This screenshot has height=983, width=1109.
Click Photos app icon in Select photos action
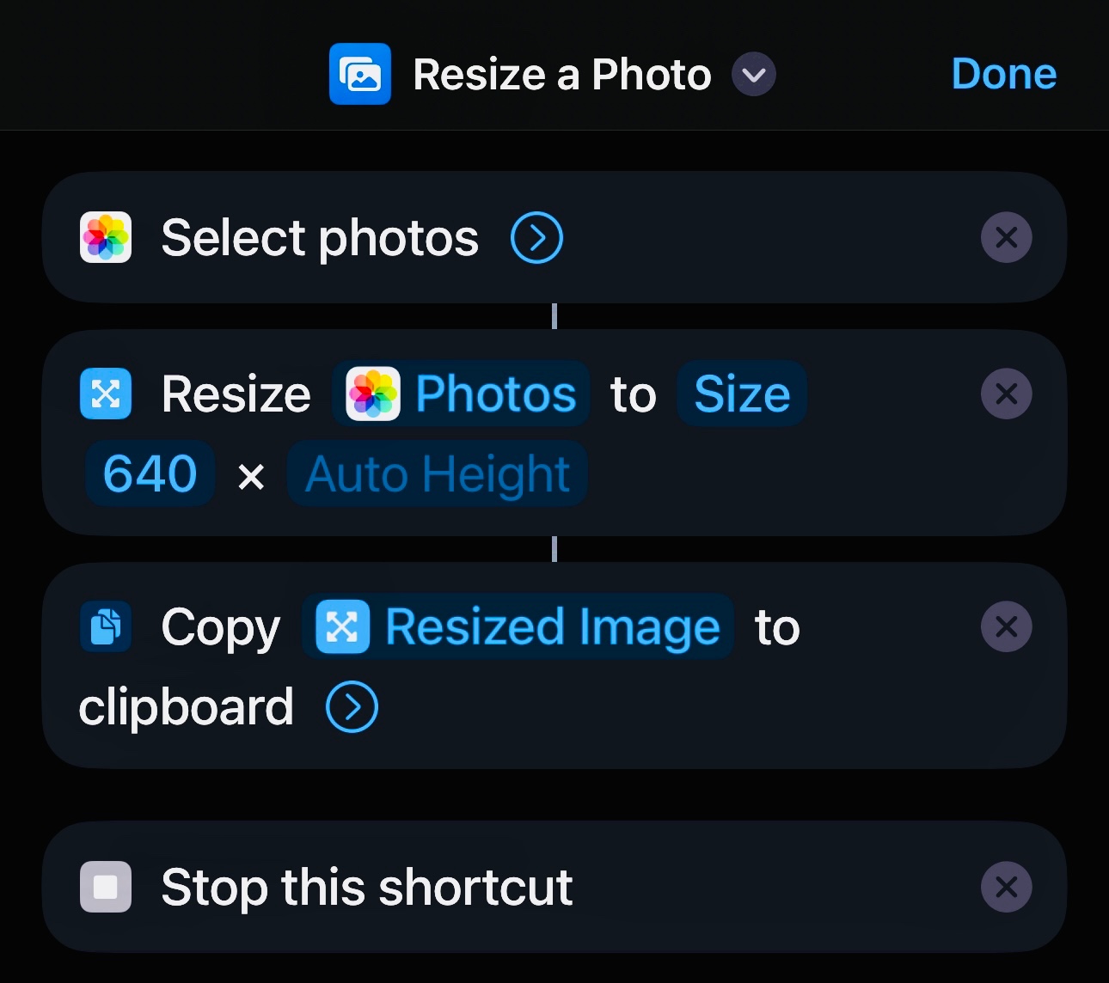pyautogui.click(x=106, y=237)
